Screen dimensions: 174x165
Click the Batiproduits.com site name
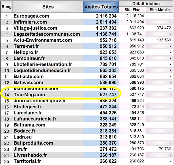pyautogui.click(x=33, y=143)
